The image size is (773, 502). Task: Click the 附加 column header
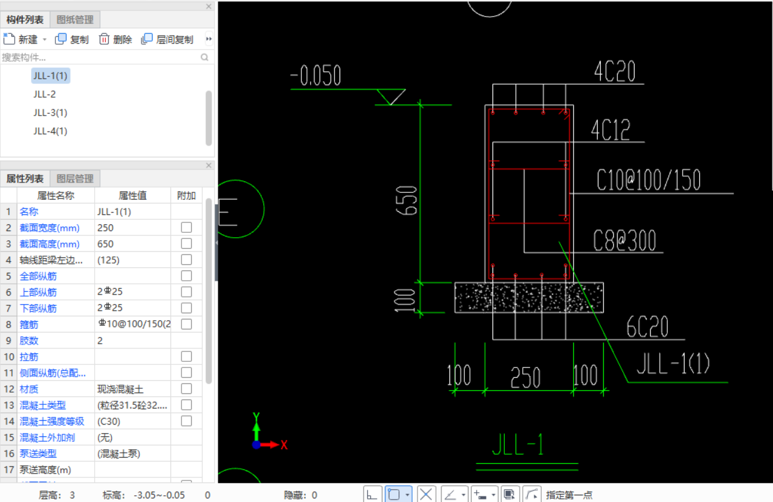(186, 195)
